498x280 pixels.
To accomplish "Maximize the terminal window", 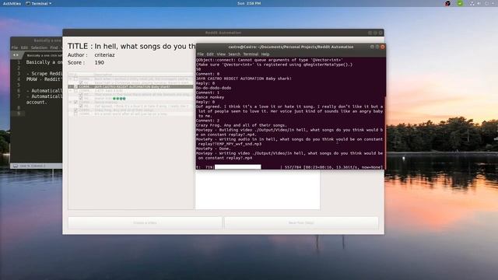I will [x=377, y=47].
